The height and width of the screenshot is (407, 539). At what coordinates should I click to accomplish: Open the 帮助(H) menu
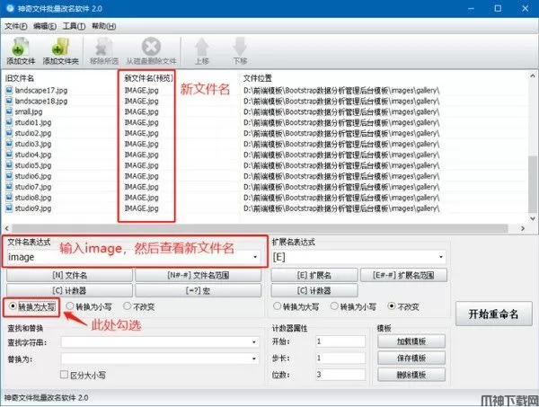(x=103, y=26)
